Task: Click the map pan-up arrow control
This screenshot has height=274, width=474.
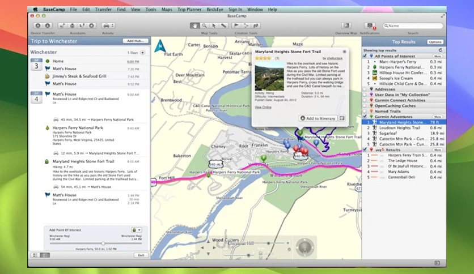Action: click(208, 242)
